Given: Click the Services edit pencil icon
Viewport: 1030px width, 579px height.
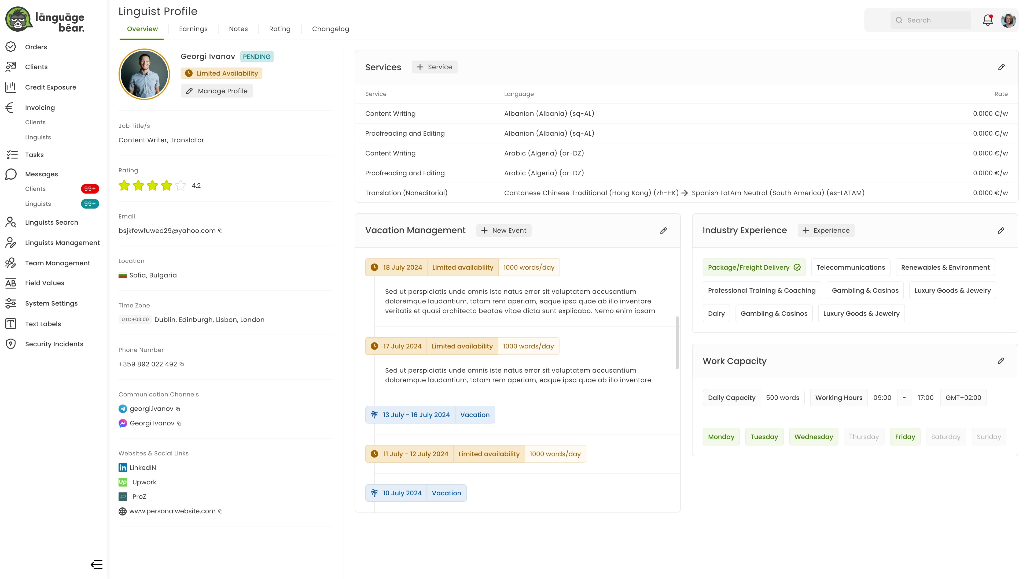Looking at the screenshot, I should [x=1001, y=67].
